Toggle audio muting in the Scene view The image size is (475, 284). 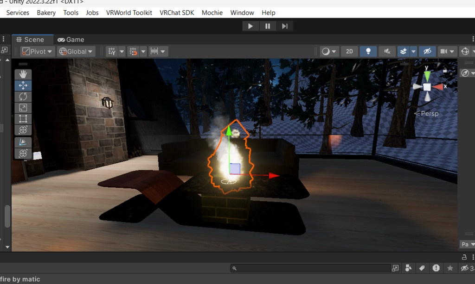tap(387, 51)
